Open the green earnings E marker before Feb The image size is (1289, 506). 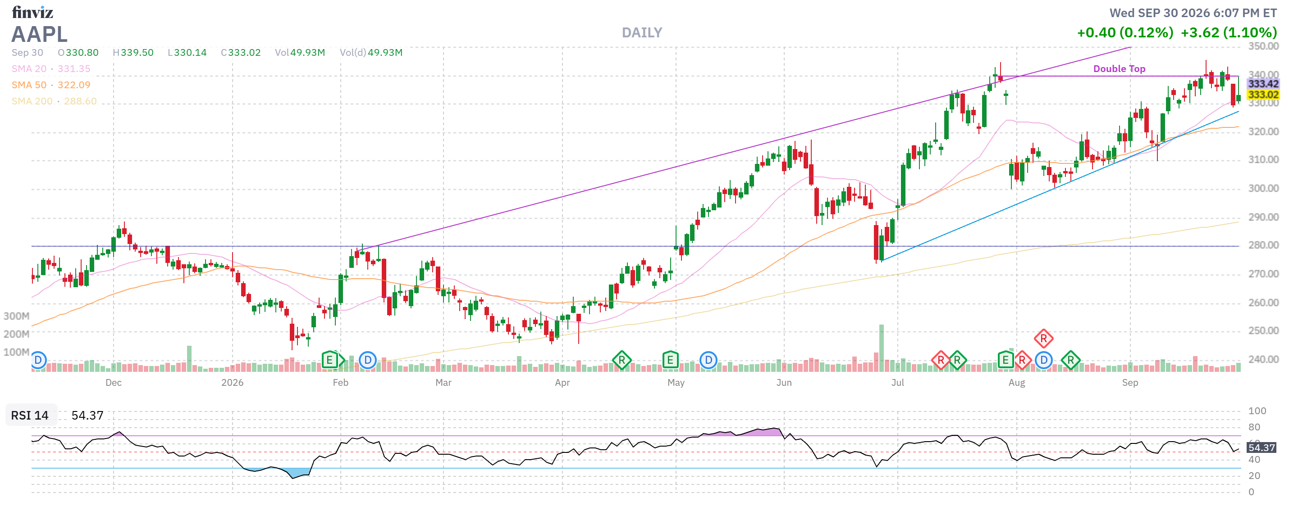330,360
